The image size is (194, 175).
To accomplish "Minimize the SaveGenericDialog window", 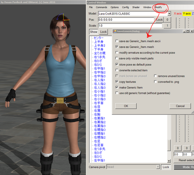I will (x=184, y=31).
